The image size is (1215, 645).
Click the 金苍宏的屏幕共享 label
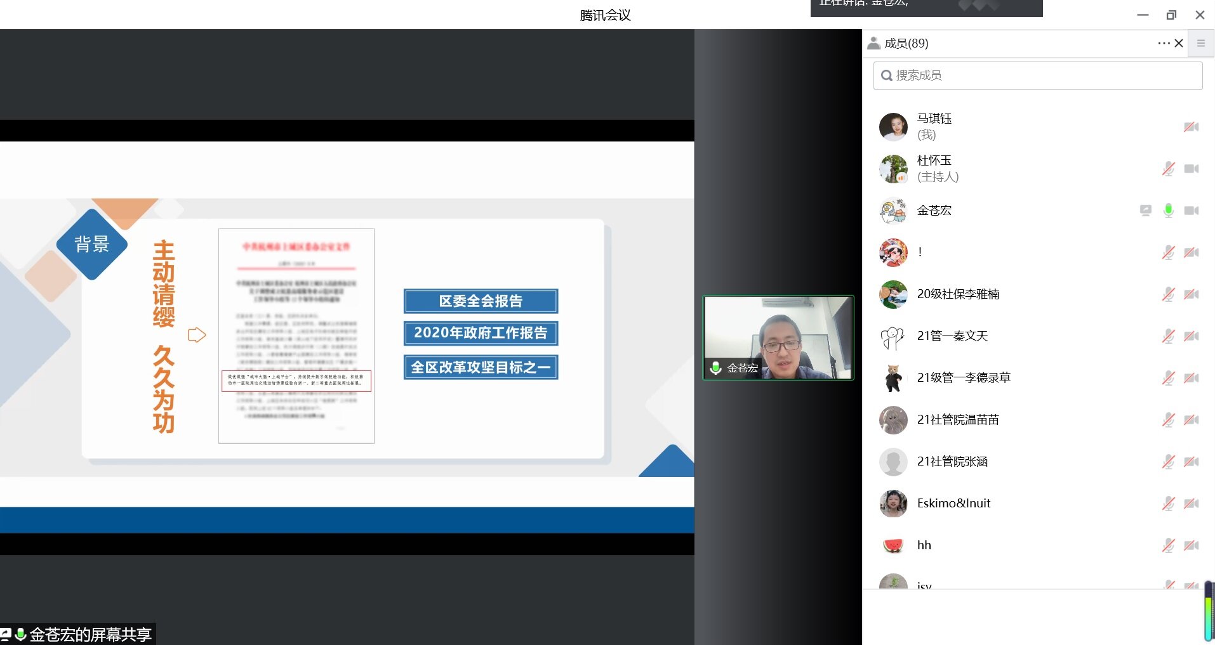pyautogui.click(x=90, y=634)
